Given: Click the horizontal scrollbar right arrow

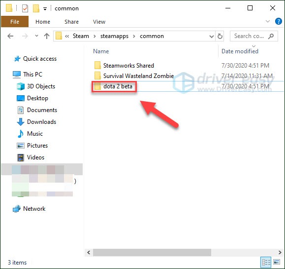Looking at the screenshot, I should (x=280, y=252).
